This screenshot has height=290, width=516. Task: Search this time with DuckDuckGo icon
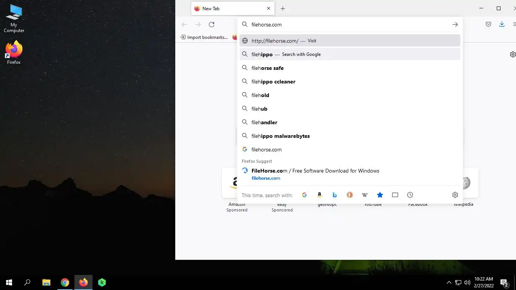pyautogui.click(x=350, y=195)
